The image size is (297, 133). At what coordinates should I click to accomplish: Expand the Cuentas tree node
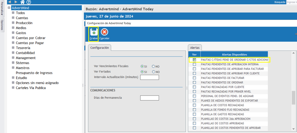(13, 18)
